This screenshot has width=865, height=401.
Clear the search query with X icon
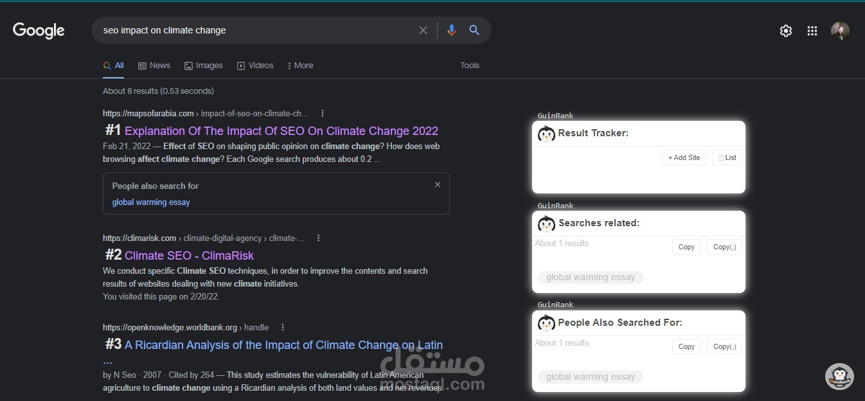click(423, 30)
